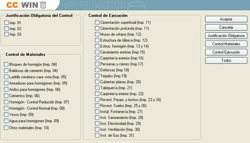Enable the Imp. 02 checkbox
This screenshot has height=143, width=250.
[6, 29]
